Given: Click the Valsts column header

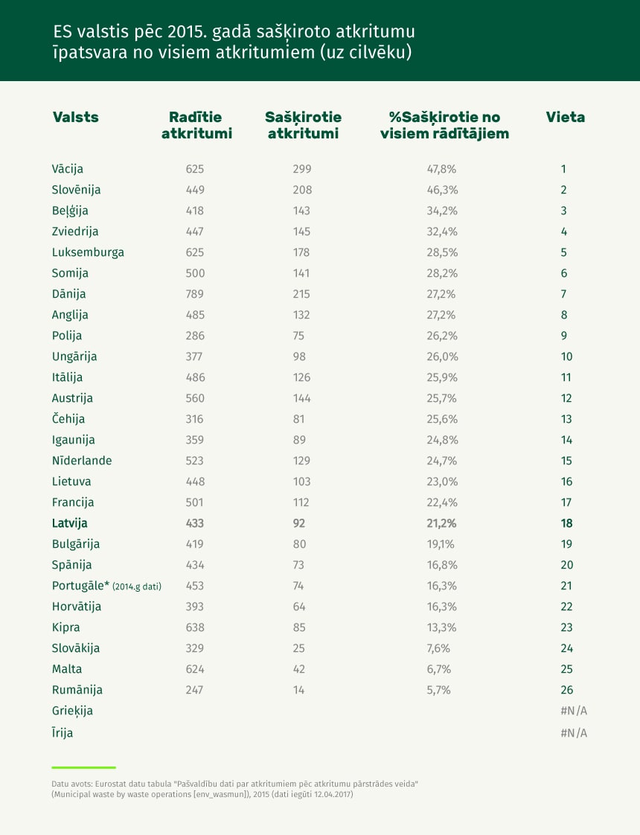Looking at the screenshot, I should (x=76, y=117).
